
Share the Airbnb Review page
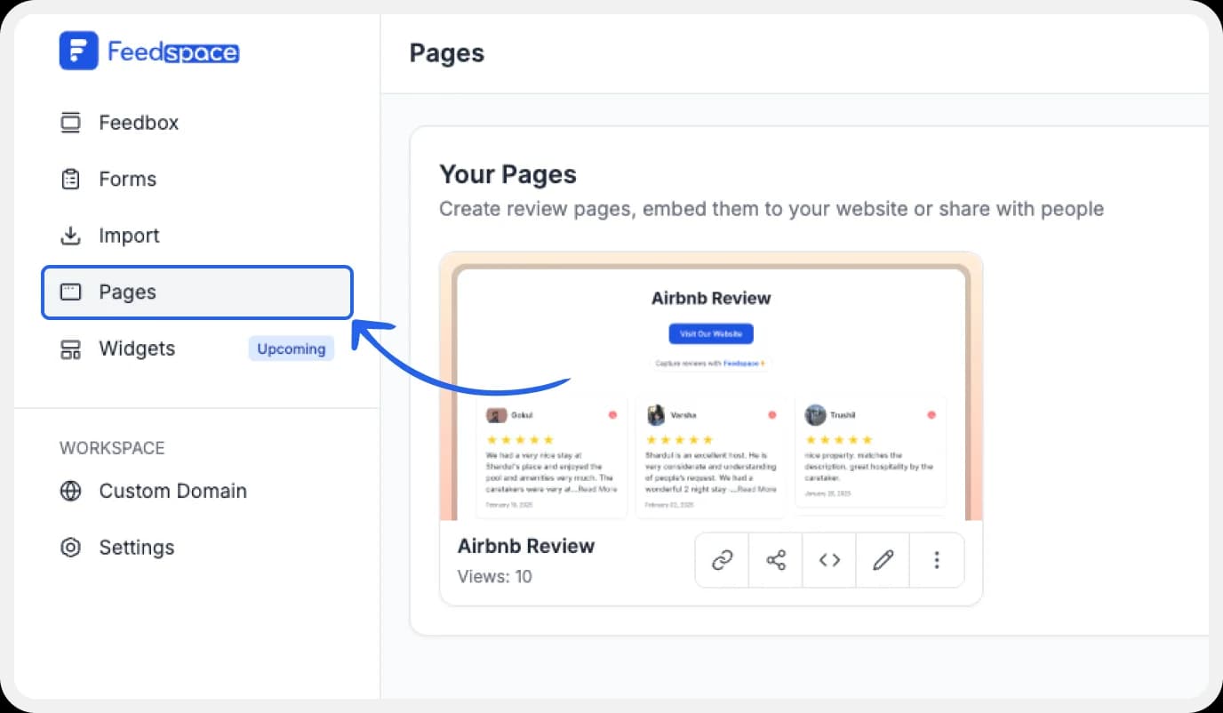776,560
